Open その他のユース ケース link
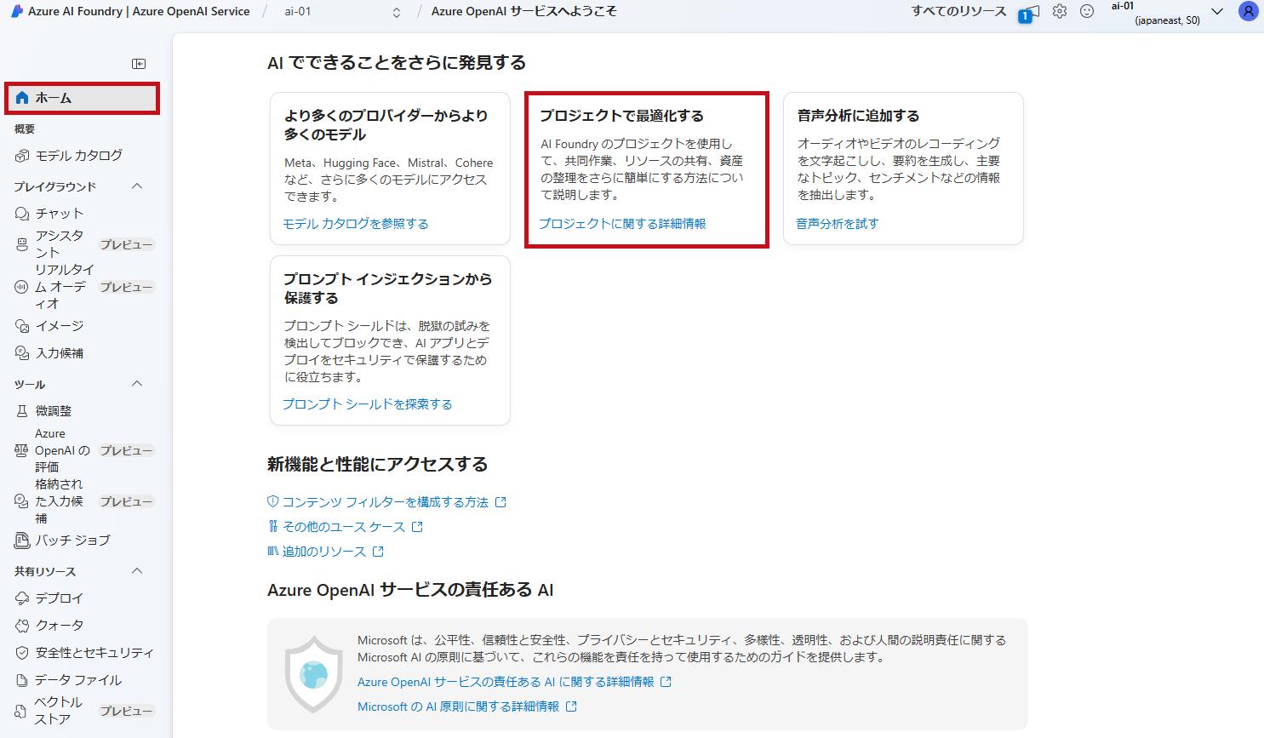This screenshot has height=738, width=1264. click(x=344, y=527)
